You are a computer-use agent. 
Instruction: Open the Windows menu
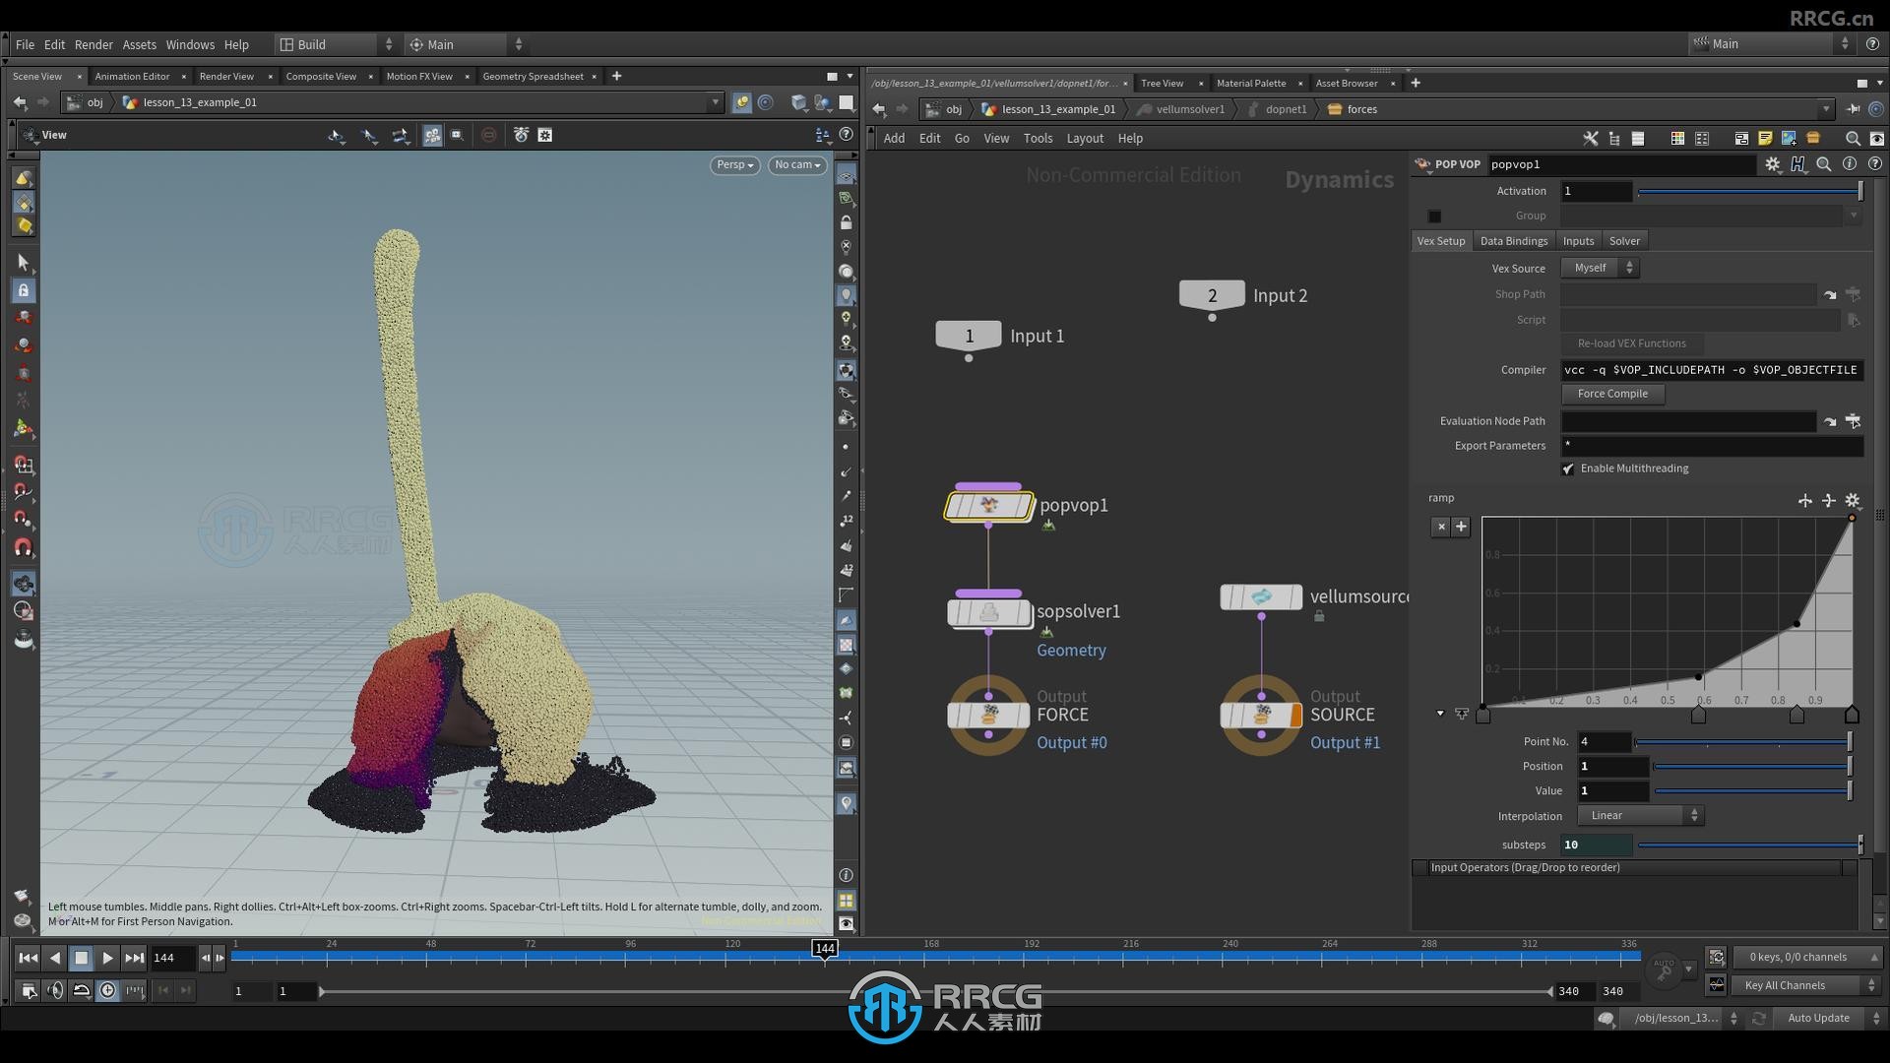190,44
